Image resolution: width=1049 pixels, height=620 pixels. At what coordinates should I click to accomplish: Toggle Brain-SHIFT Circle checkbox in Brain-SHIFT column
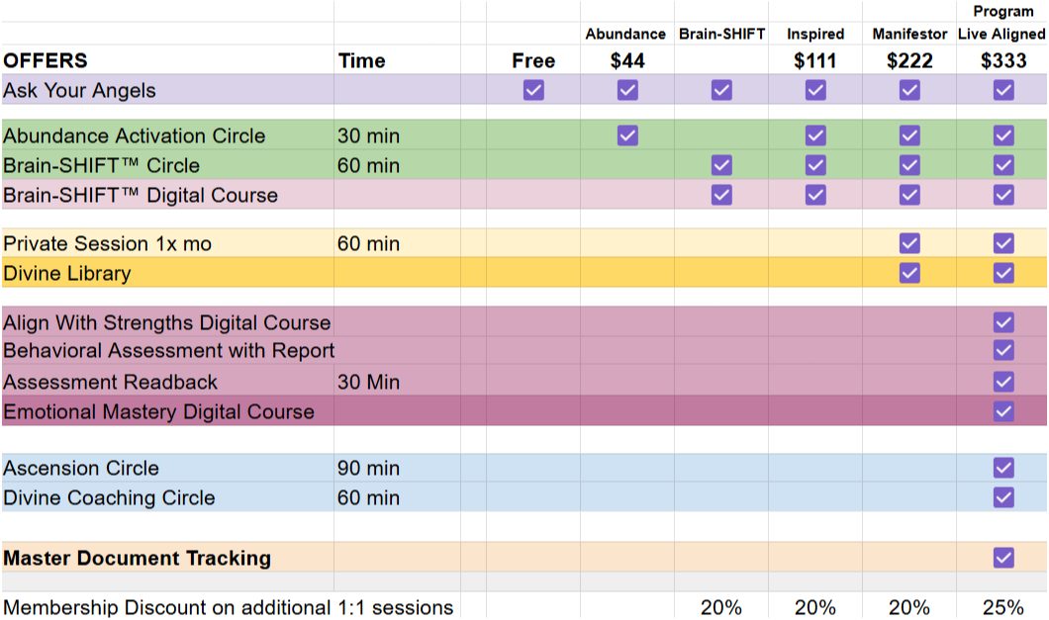click(721, 165)
